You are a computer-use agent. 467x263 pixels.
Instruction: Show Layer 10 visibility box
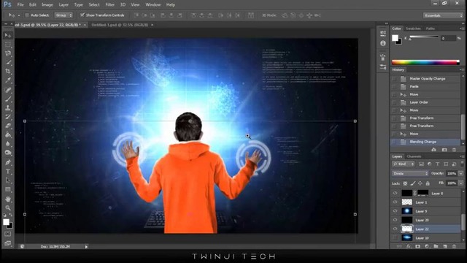click(x=395, y=238)
